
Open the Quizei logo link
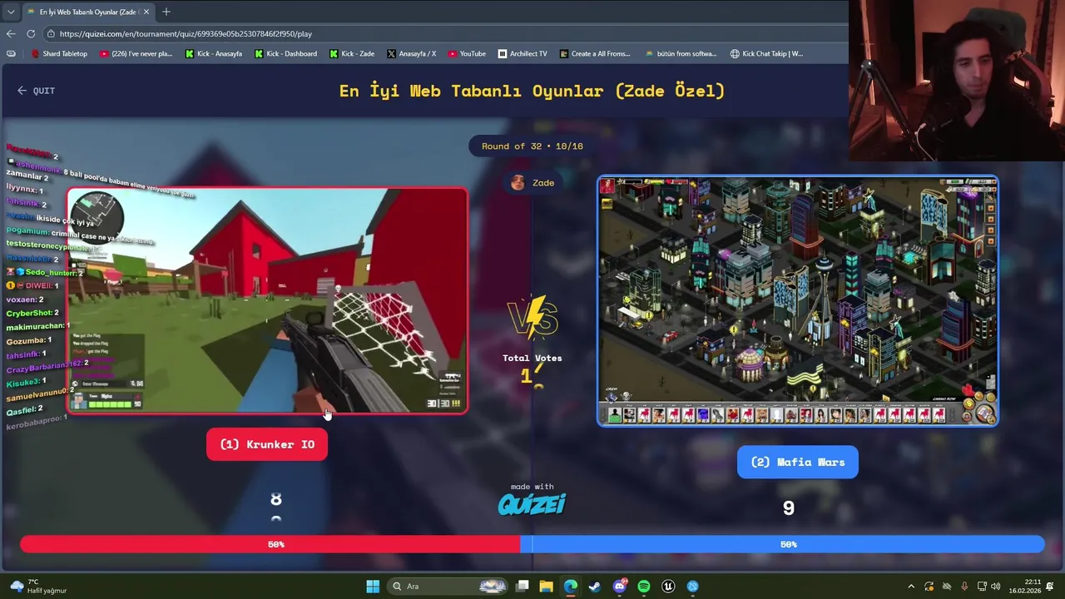pos(532,503)
